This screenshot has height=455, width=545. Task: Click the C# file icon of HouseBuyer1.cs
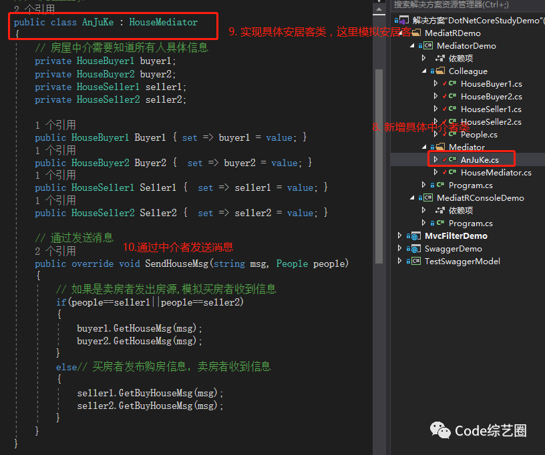tap(452, 83)
